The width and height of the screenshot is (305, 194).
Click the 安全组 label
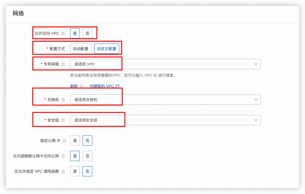pyautogui.click(x=53, y=120)
